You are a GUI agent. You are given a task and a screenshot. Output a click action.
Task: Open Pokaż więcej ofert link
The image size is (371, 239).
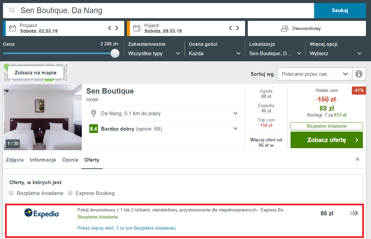[127, 228]
